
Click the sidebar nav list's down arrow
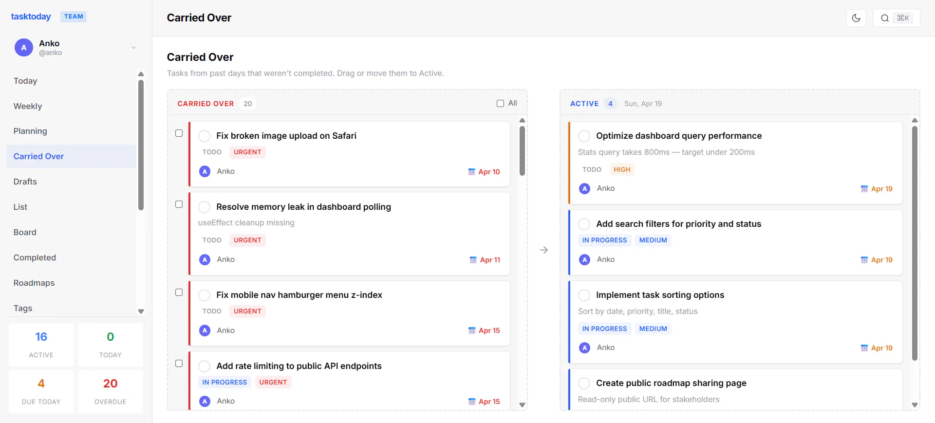click(141, 312)
